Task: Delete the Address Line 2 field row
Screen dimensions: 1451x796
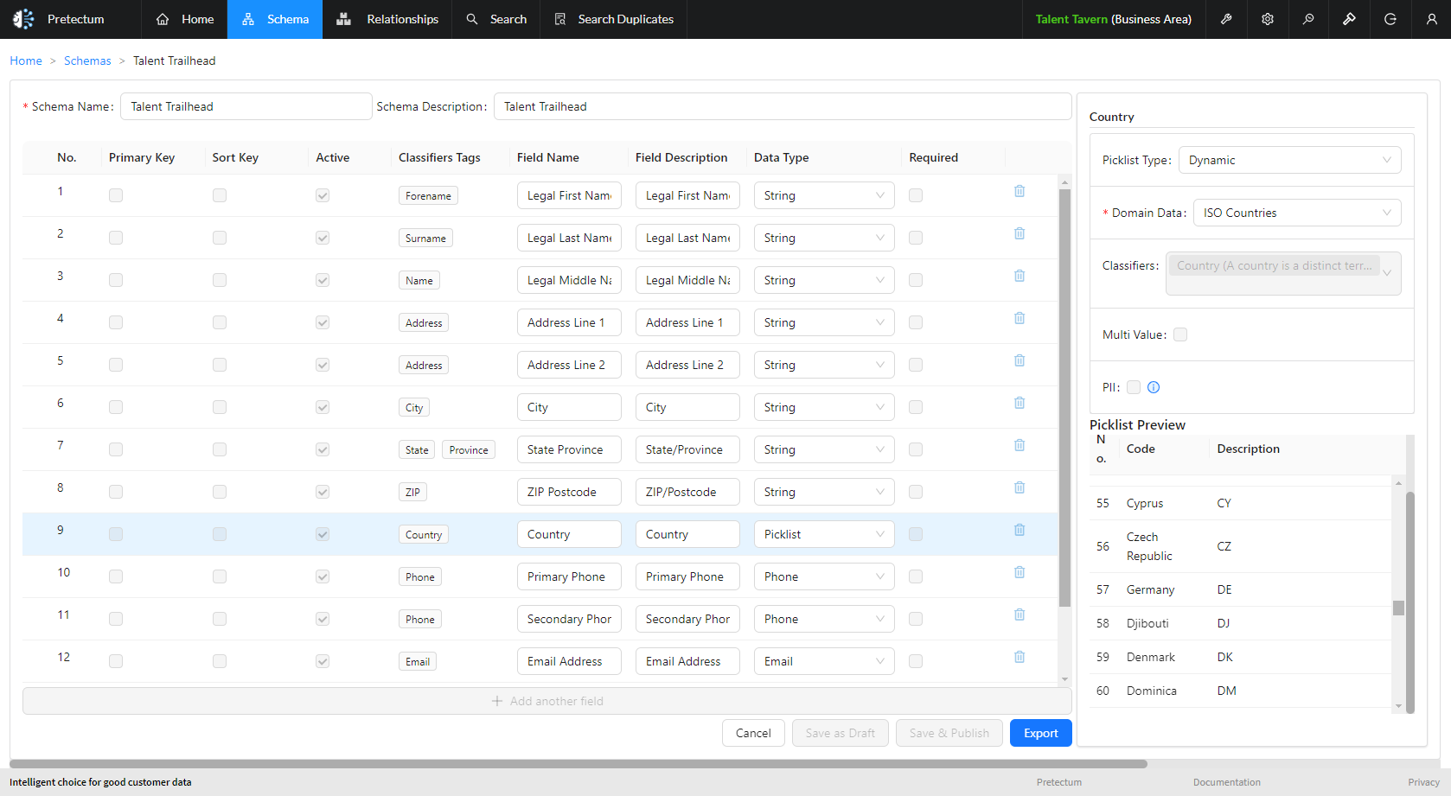Action: pyautogui.click(x=1020, y=360)
